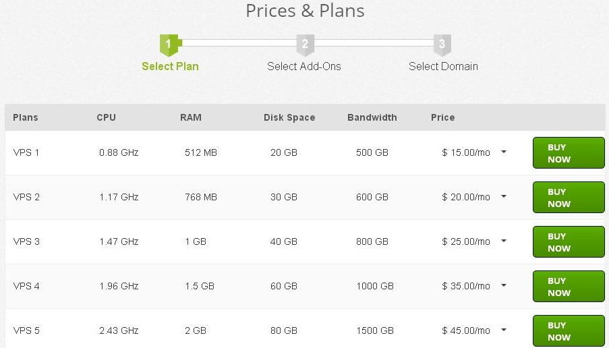
Task: Click the Price column header
Action: 443,117
